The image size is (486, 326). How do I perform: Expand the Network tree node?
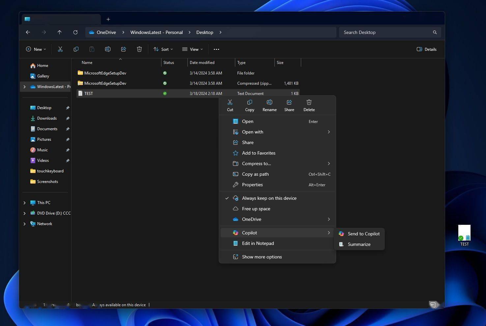(24, 224)
